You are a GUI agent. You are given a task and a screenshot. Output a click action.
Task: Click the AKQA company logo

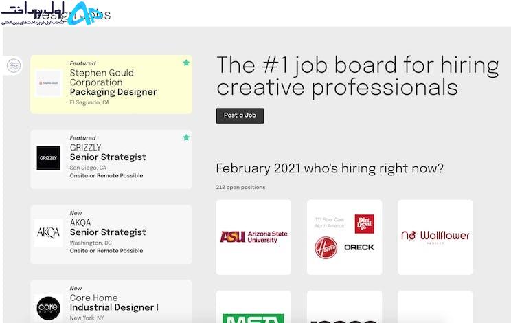click(49, 233)
